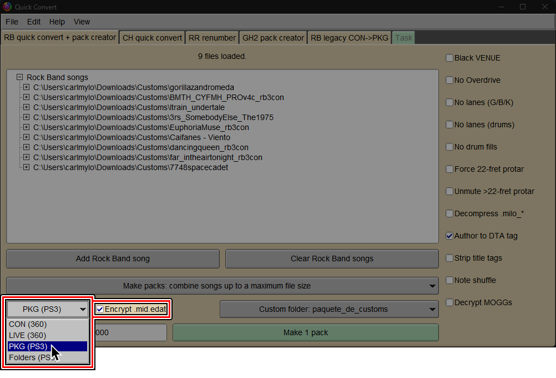Click the 9 files loaded status text
Image resolution: width=556 pixels, height=378 pixels.
[x=223, y=56]
